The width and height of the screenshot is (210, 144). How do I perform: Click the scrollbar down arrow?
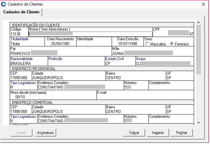(199, 123)
